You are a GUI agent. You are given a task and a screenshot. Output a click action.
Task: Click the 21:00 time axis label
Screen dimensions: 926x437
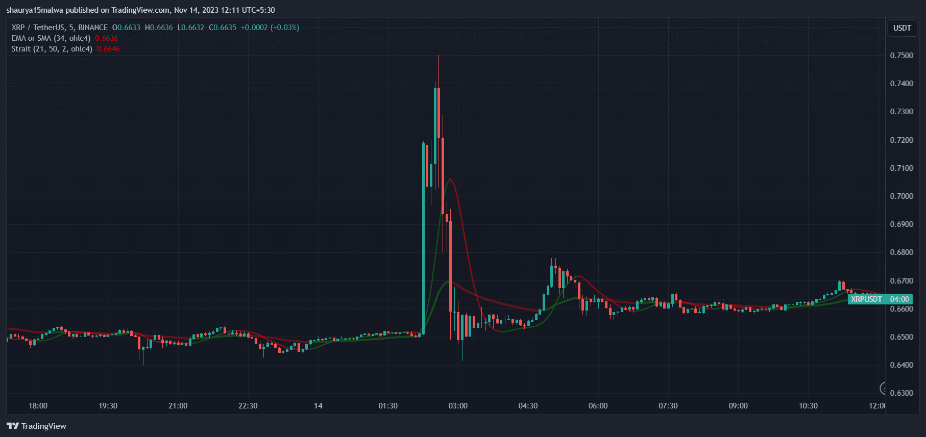(x=178, y=406)
